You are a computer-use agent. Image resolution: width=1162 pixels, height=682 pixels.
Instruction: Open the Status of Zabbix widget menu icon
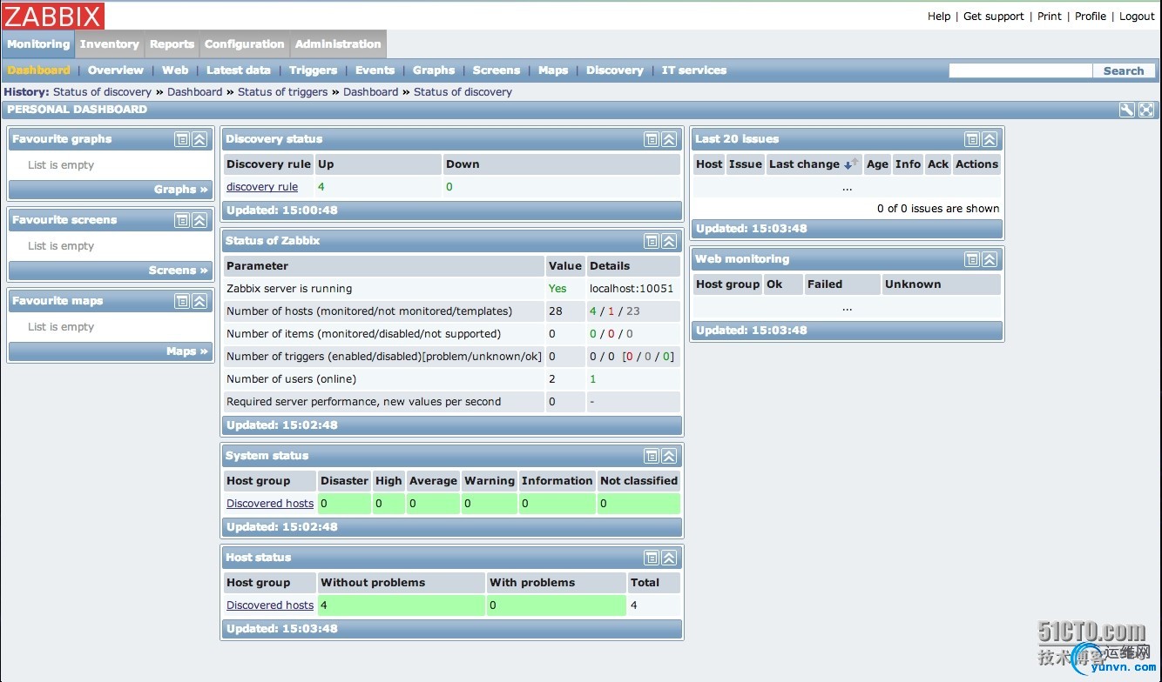(652, 241)
